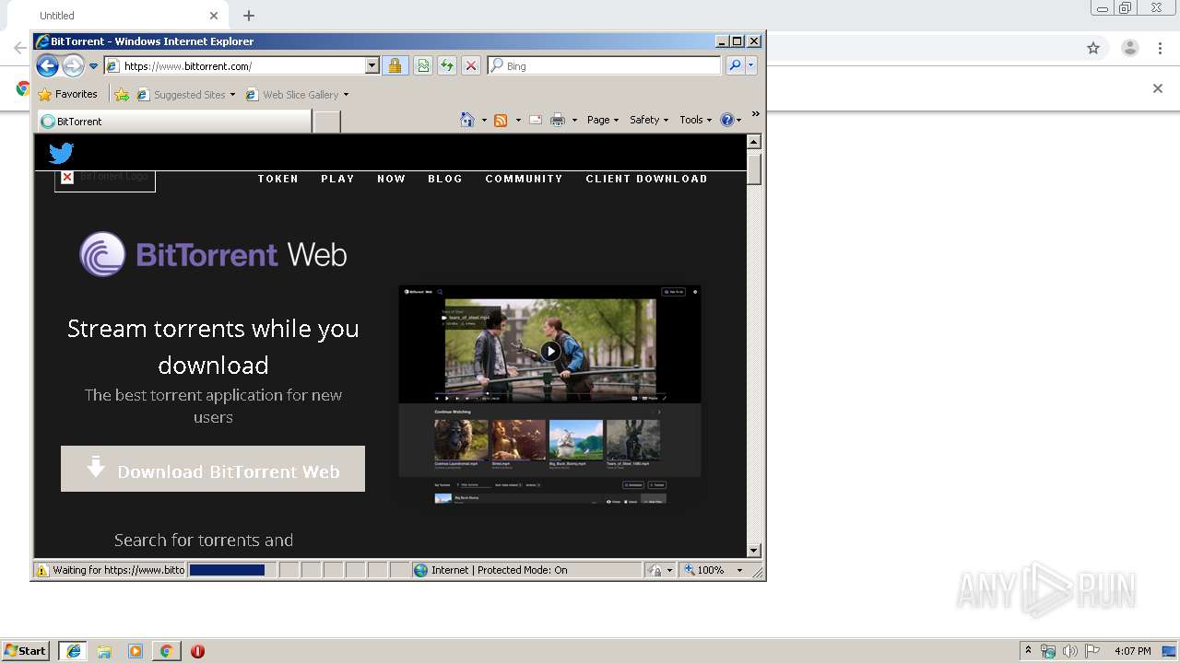This screenshot has width=1180, height=663.
Task: Open the Page menu
Action: coord(603,120)
